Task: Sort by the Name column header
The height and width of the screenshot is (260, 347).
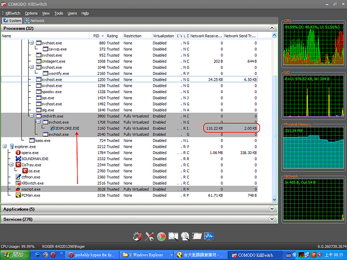Action: (x=45, y=36)
